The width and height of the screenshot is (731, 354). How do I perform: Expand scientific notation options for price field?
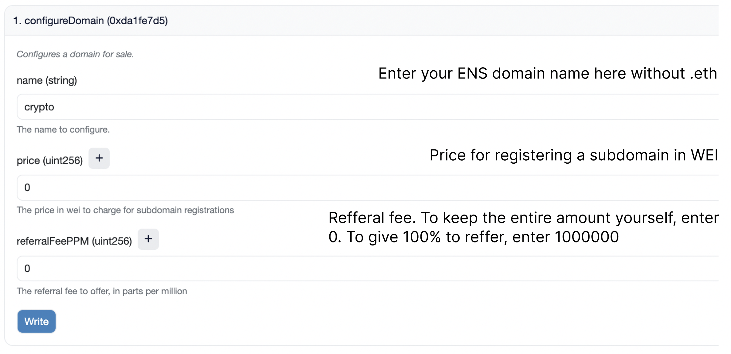(99, 158)
